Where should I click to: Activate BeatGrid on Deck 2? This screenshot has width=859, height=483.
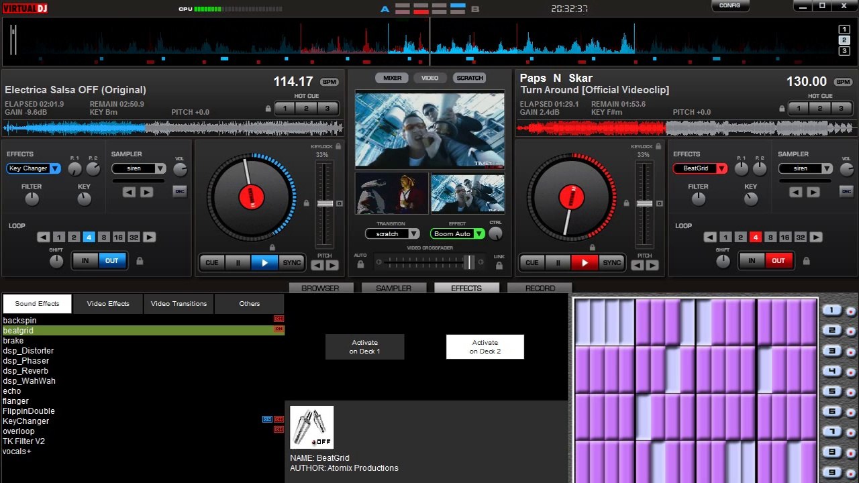click(x=485, y=347)
